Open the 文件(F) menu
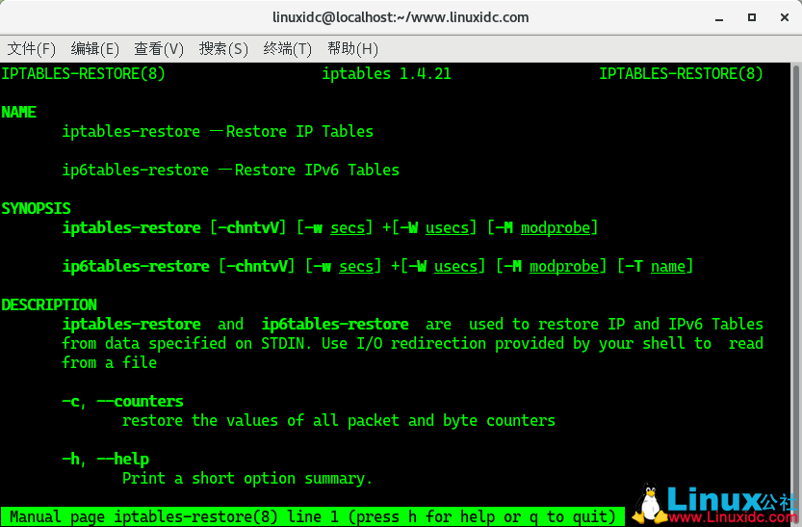Screen dimensions: 802x527 (x=31, y=49)
